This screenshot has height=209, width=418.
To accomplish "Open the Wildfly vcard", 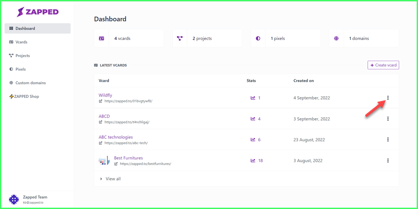I will pos(105,95).
